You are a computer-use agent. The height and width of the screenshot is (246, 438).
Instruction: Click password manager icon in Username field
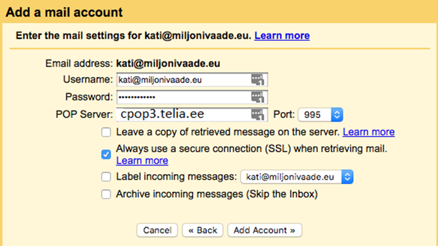coord(257,80)
